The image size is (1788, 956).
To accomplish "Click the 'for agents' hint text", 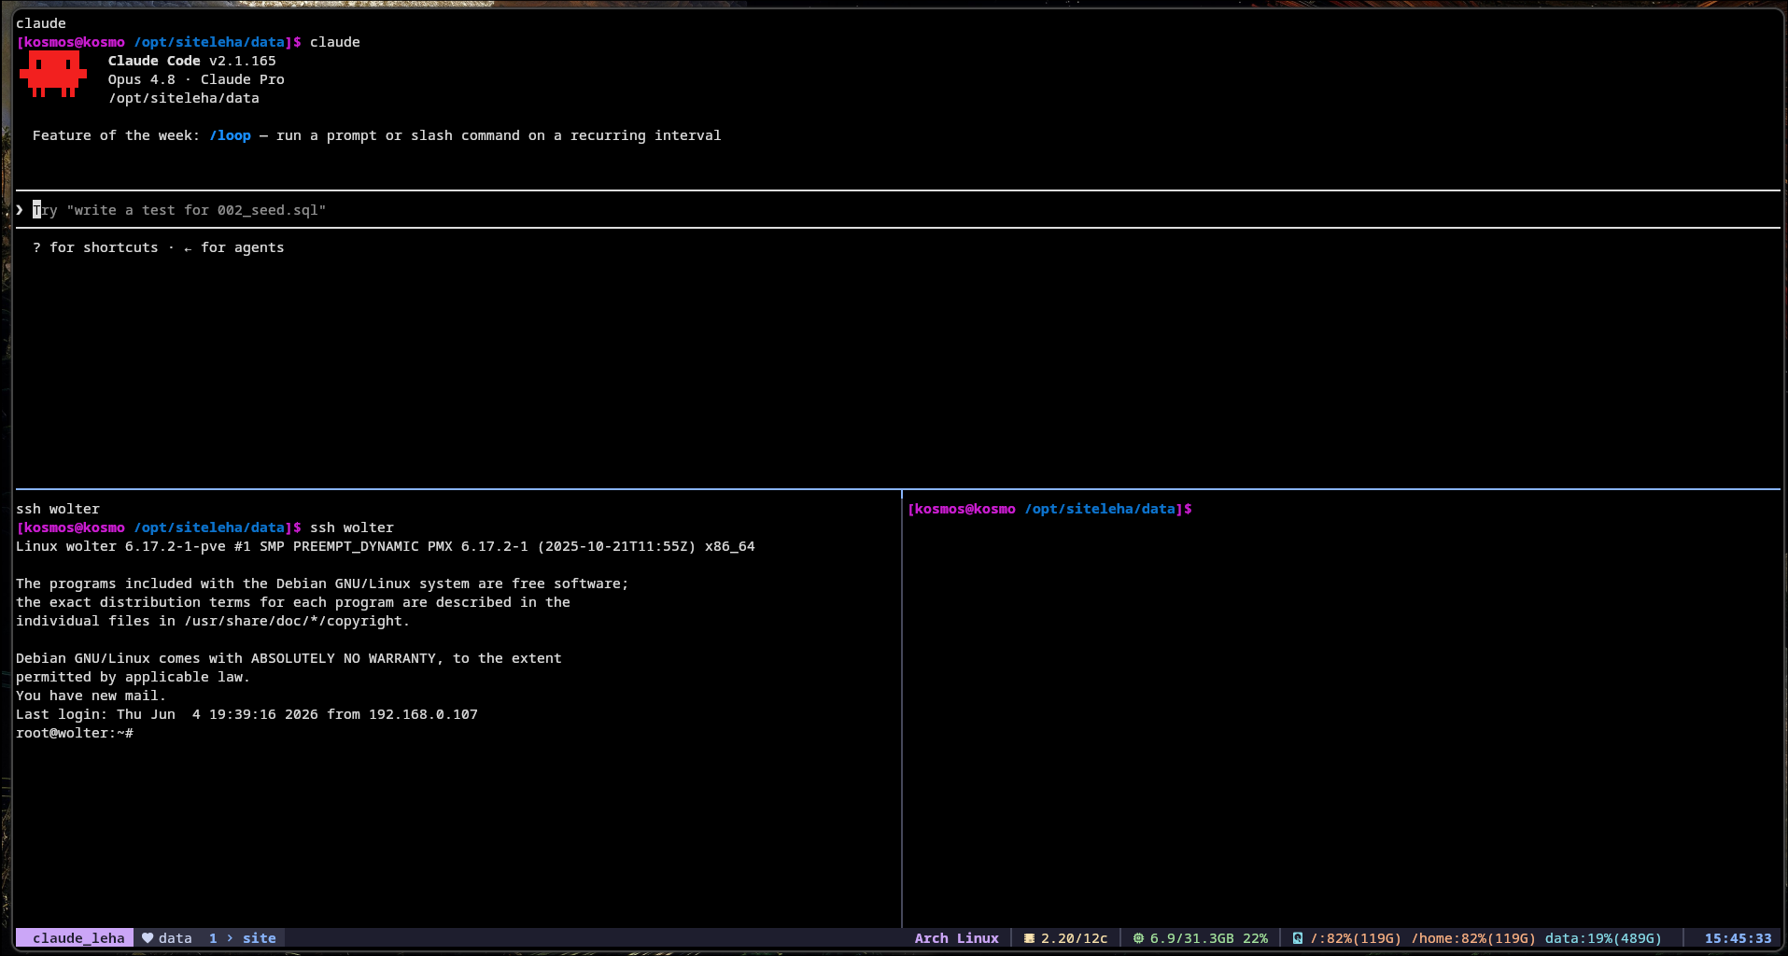I will click(242, 247).
